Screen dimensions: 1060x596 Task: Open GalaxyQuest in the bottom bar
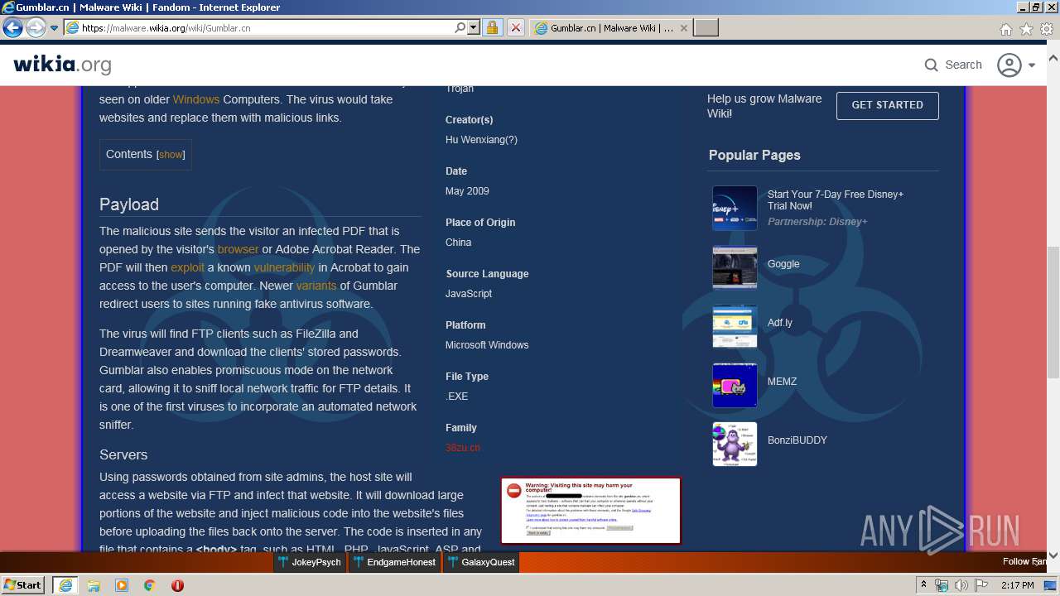(x=482, y=562)
